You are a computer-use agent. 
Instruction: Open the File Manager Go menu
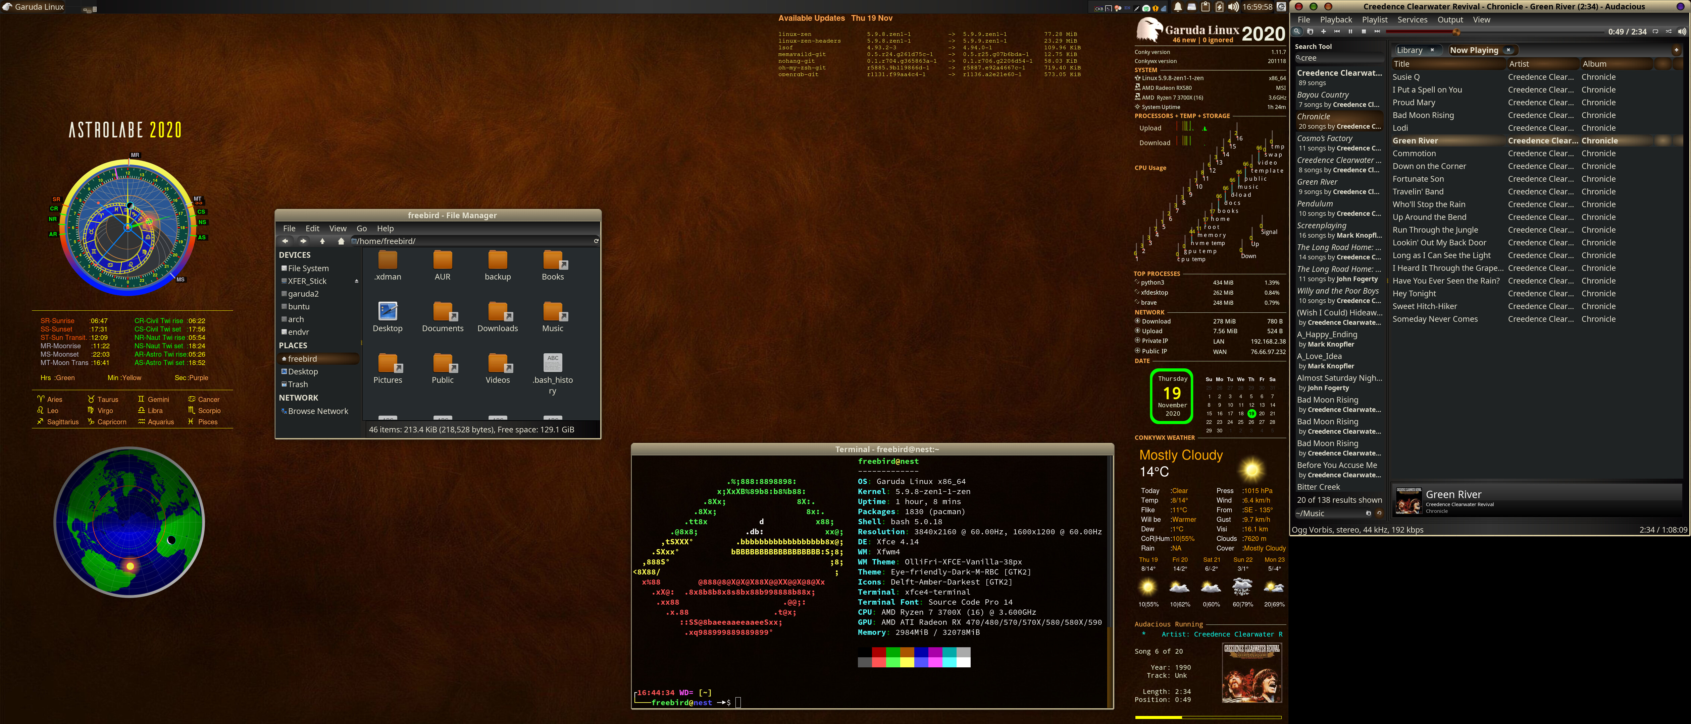tap(362, 228)
